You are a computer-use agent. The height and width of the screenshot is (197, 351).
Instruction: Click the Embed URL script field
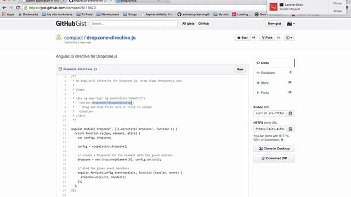coord(270,113)
